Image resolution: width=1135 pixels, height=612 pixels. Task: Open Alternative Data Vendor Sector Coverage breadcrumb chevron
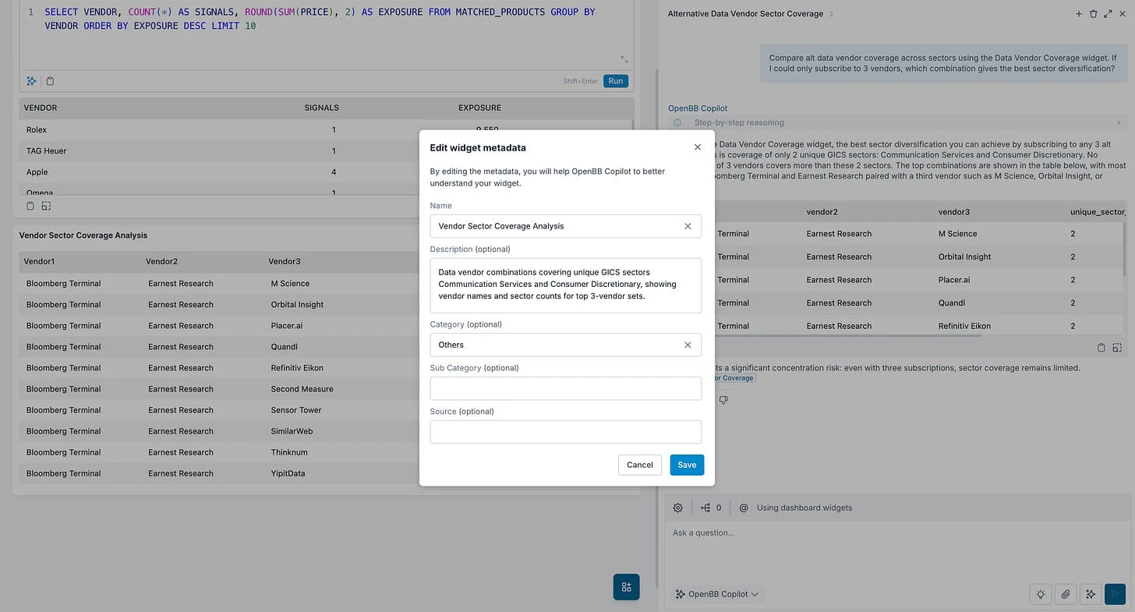(x=831, y=13)
